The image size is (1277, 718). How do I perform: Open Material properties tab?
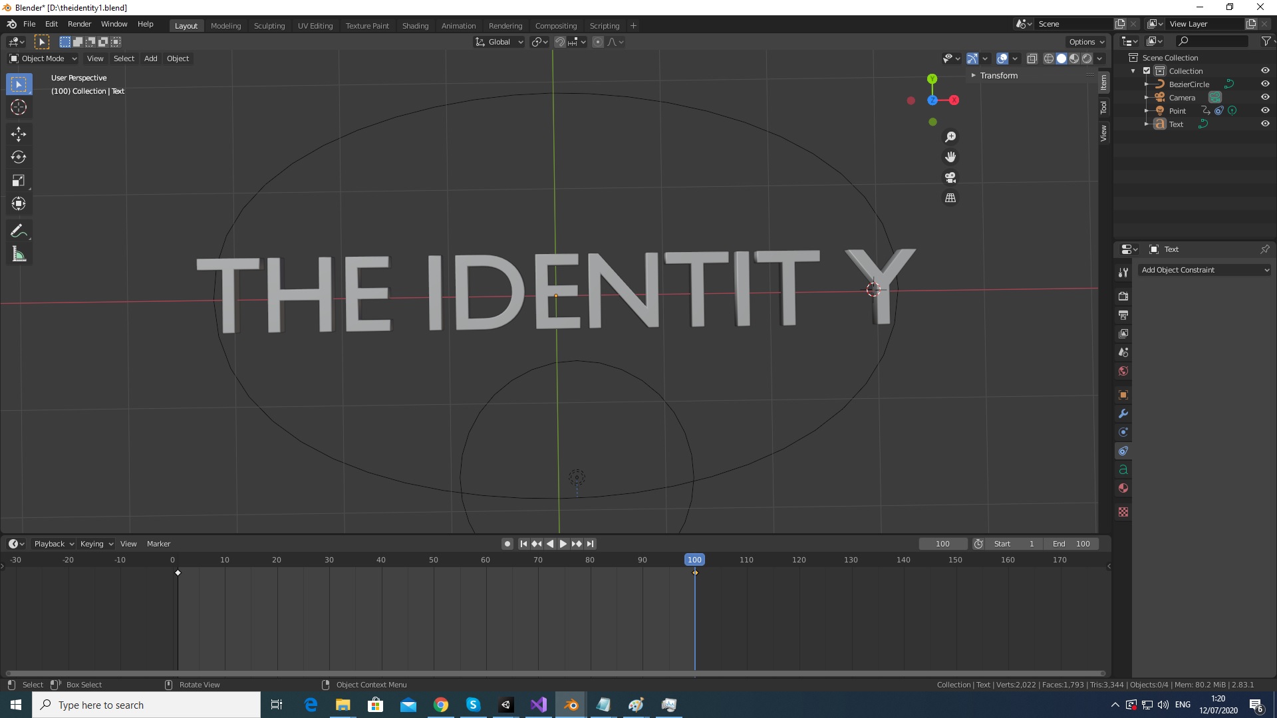click(1123, 488)
